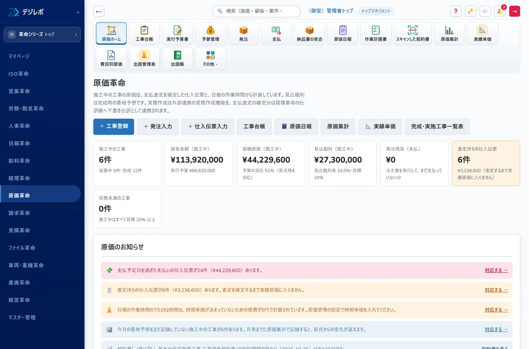This screenshot has width=529, height=349.
Task: Expand 革命シリーズ トップ selector
Action: coord(42,34)
